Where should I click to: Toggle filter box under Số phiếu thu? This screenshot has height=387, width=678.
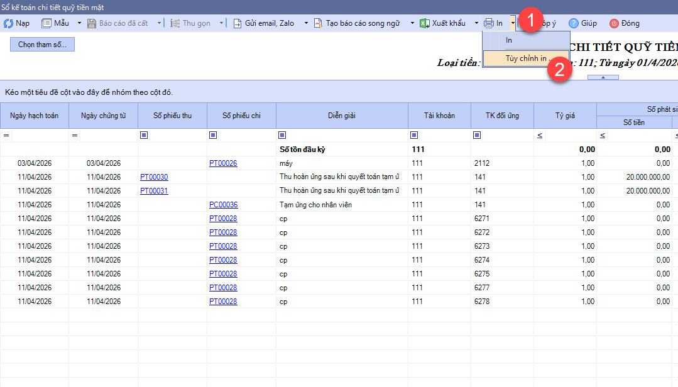pos(144,135)
